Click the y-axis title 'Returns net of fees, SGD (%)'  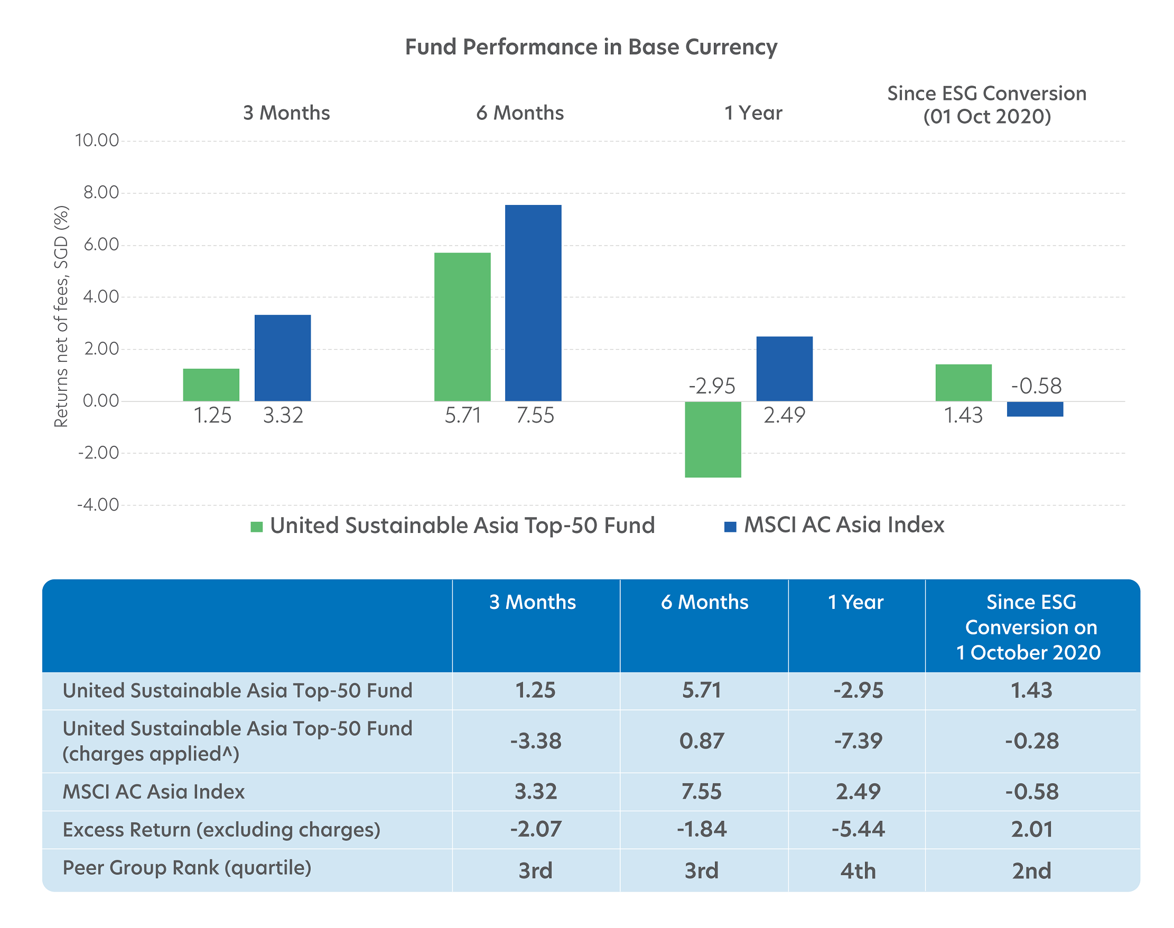pyautogui.click(x=61, y=316)
